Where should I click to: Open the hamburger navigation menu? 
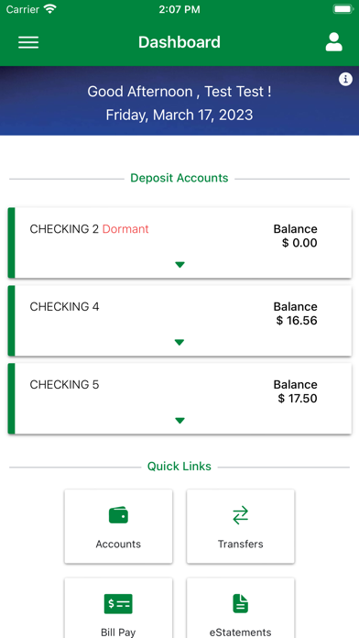28,42
